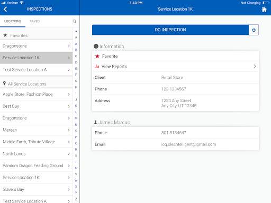
Task: Click James Marcus phone 801-5134647
Action: coord(174,133)
